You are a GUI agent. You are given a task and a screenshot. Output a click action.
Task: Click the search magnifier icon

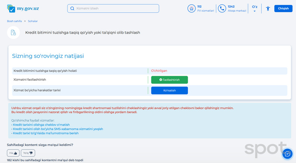point(72,9)
